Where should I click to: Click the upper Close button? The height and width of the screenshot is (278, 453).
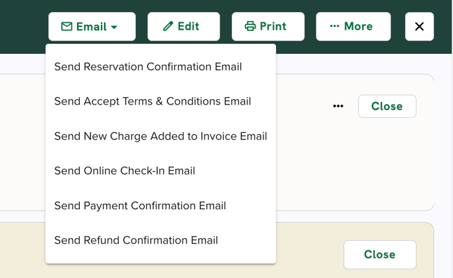pos(387,106)
